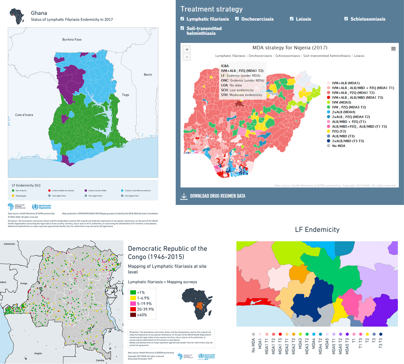Toggle the Loiasis checkbox
Screen dimensions: 404x364
click(x=292, y=19)
